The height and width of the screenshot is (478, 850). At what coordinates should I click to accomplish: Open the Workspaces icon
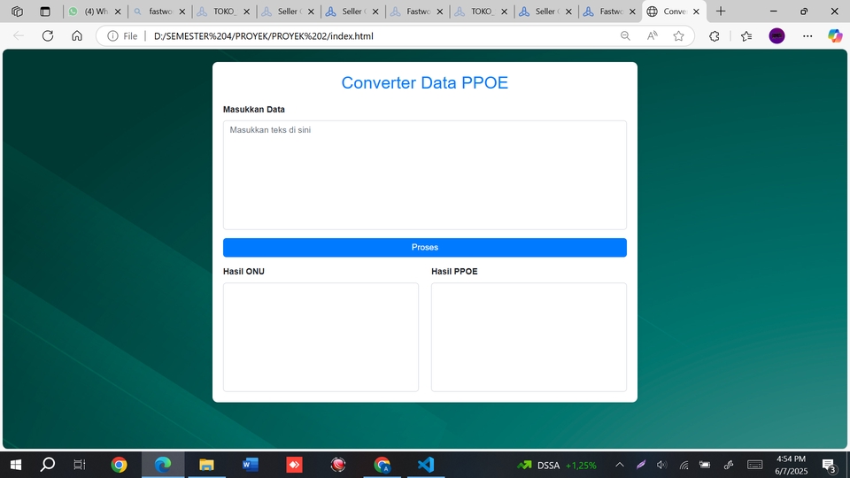tap(18, 12)
